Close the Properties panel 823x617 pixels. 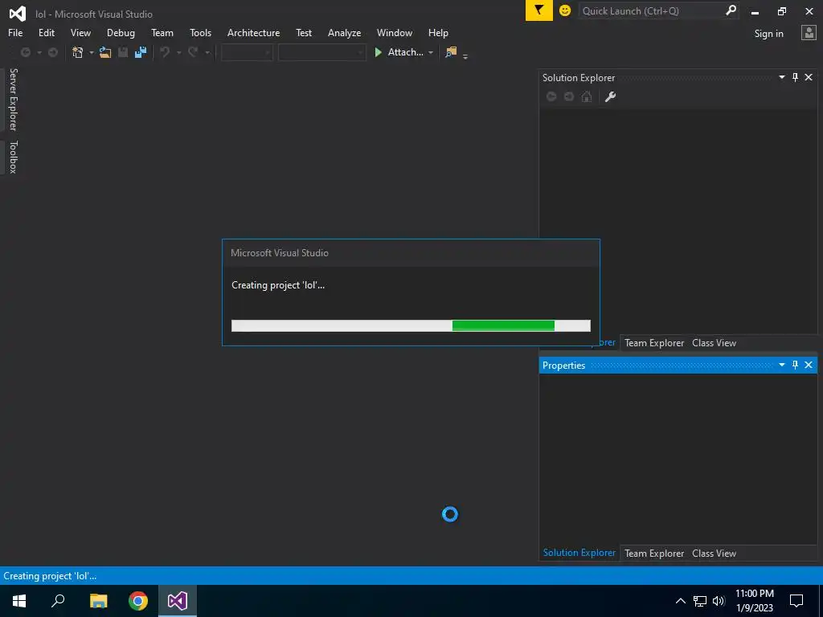click(809, 365)
